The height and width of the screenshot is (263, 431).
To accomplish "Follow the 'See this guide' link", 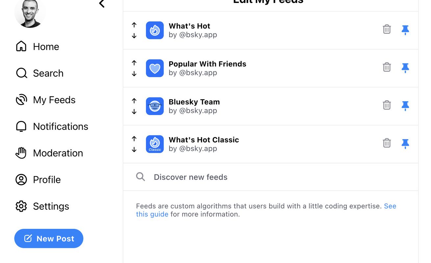I will pyautogui.click(x=266, y=210).
